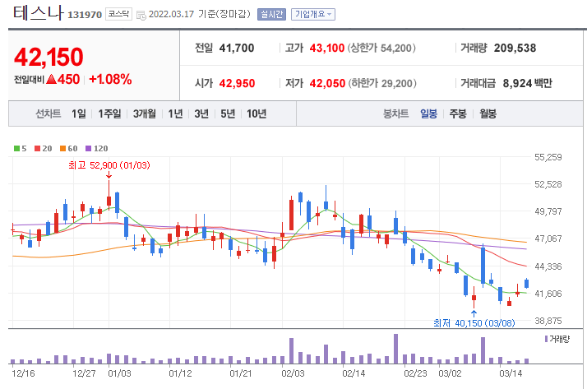This screenshot has height=389, width=587.
Task: Click the 고가 value 43,100
Action: click(327, 48)
